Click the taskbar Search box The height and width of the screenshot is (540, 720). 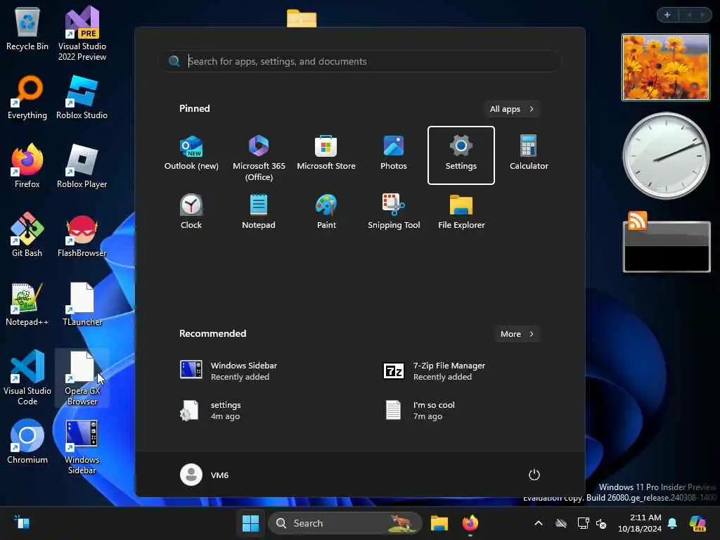pyautogui.click(x=345, y=523)
